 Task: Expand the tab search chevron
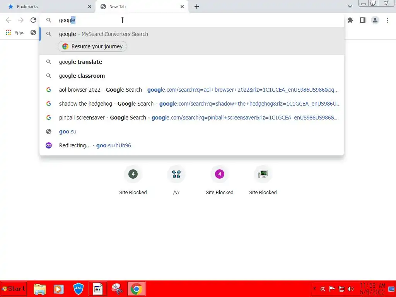coord(350,7)
